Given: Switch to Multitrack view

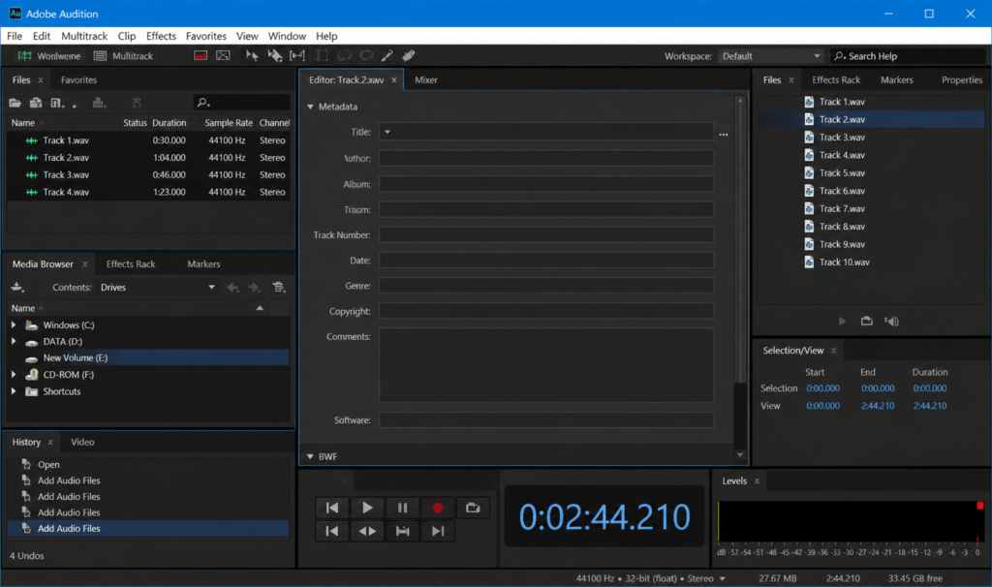Looking at the screenshot, I should (x=124, y=55).
